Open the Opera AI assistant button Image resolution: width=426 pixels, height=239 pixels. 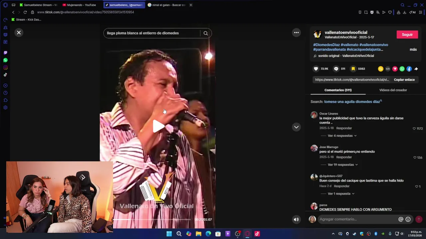[412, 12]
